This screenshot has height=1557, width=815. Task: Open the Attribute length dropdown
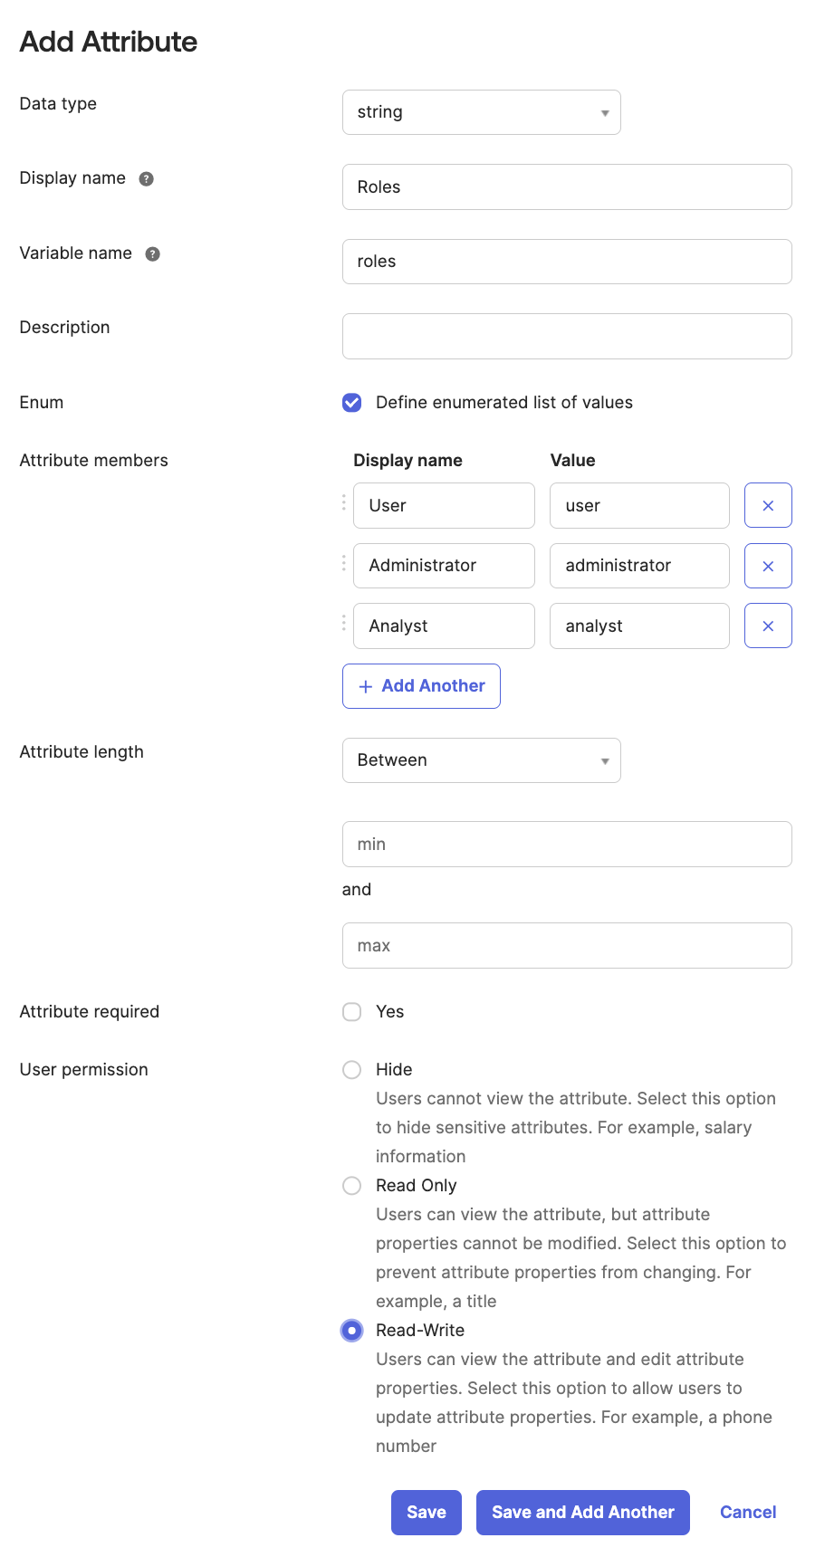(481, 760)
